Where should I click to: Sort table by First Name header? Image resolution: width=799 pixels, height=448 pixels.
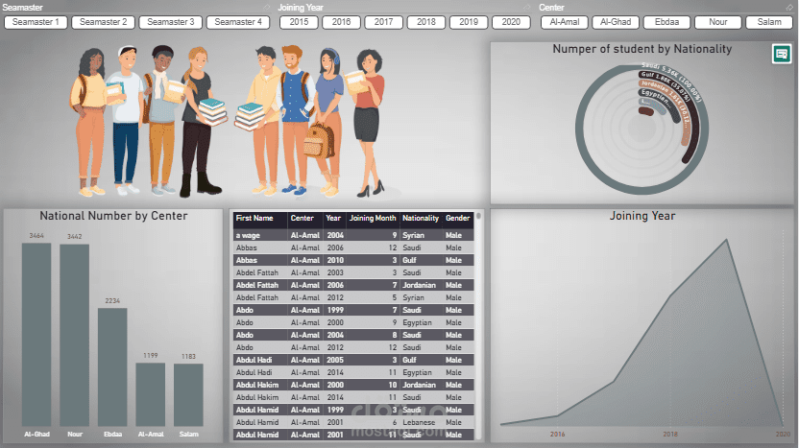(x=254, y=218)
